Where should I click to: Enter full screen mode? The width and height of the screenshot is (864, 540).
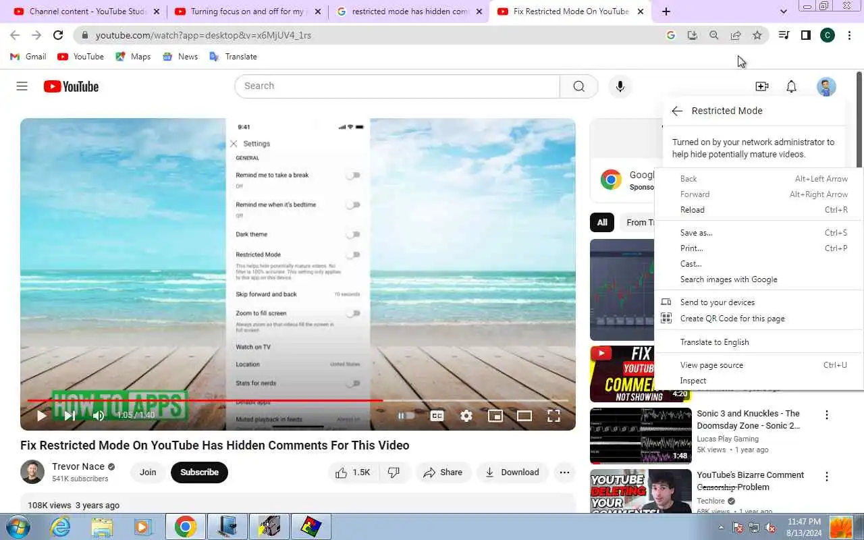553,416
